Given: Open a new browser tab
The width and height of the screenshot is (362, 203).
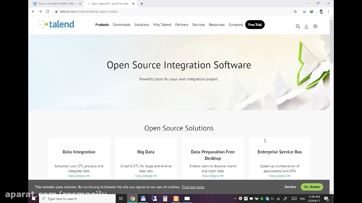Looking at the screenshot, I should [x=142, y=4].
